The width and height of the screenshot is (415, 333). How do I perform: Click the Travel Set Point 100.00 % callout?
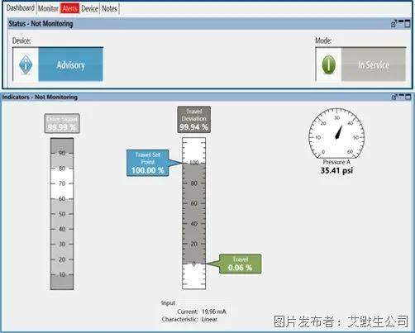point(148,163)
